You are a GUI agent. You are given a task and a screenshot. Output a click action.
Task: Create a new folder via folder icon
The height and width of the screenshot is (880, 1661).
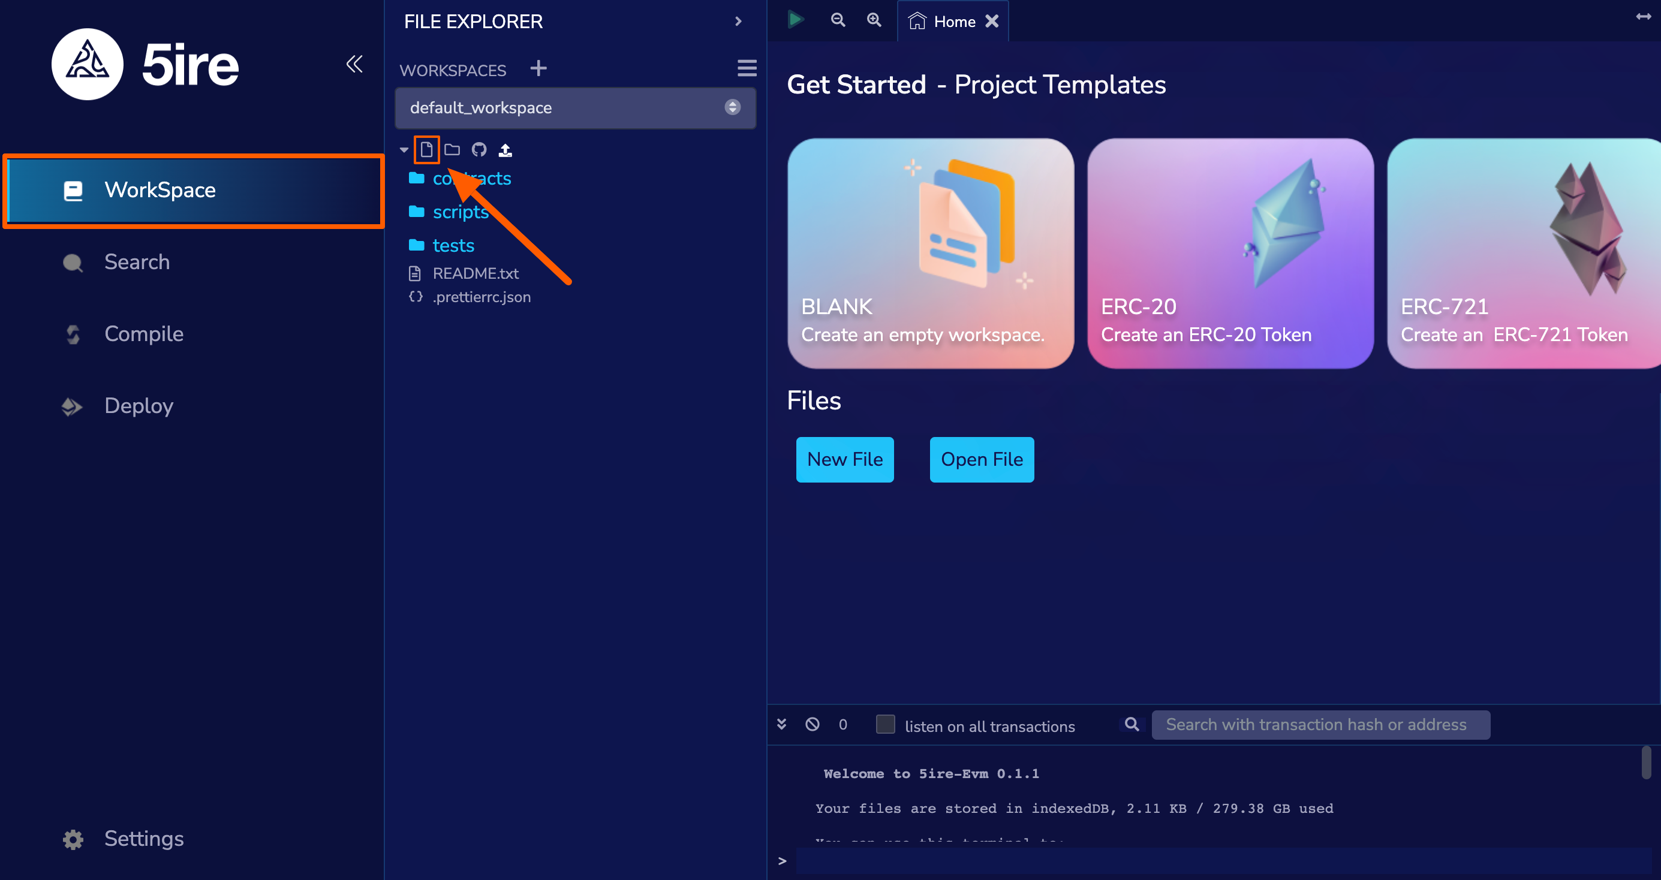click(452, 150)
